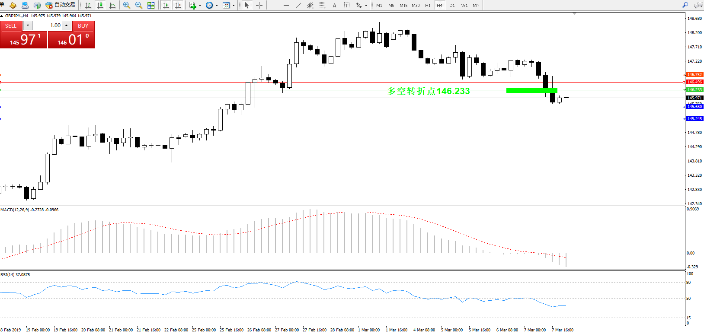Screen dimensions: 704x334
Task: Switch chart to bar chart mode
Action: (88, 5)
